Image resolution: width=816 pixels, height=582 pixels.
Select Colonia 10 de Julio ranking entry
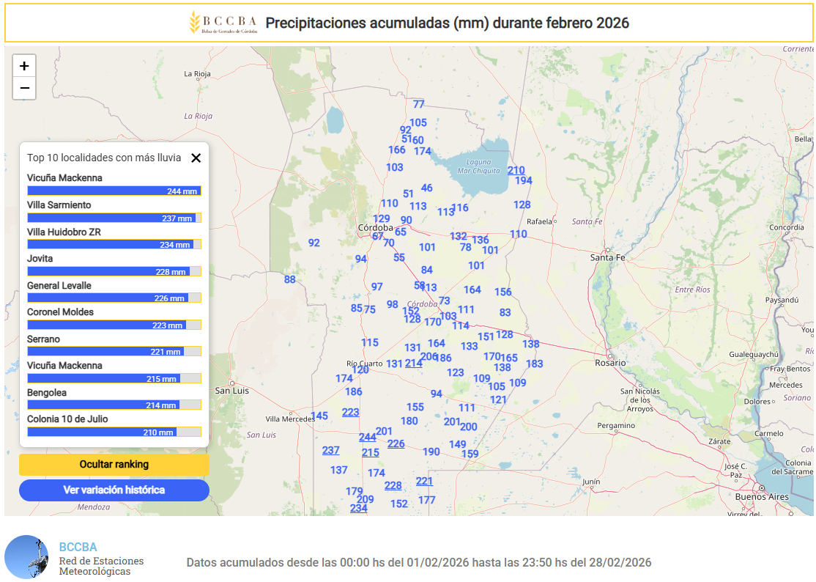coord(67,419)
